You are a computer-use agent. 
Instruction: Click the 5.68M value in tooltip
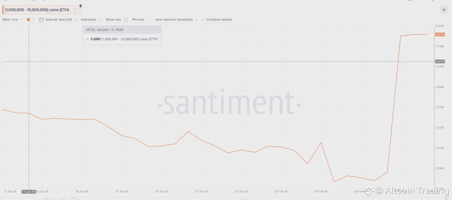coord(95,39)
